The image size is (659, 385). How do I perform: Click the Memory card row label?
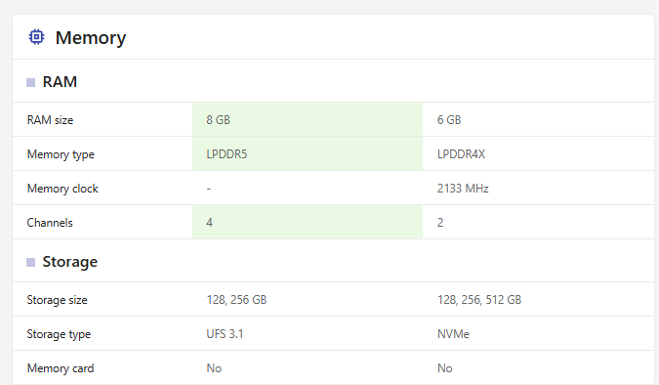pos(61,368)
